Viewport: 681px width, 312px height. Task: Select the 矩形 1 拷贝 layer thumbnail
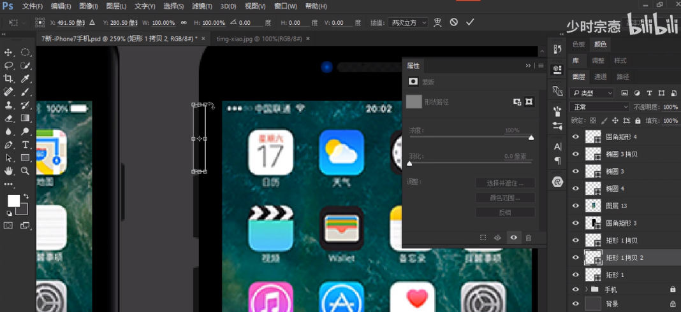pos(593,241)
